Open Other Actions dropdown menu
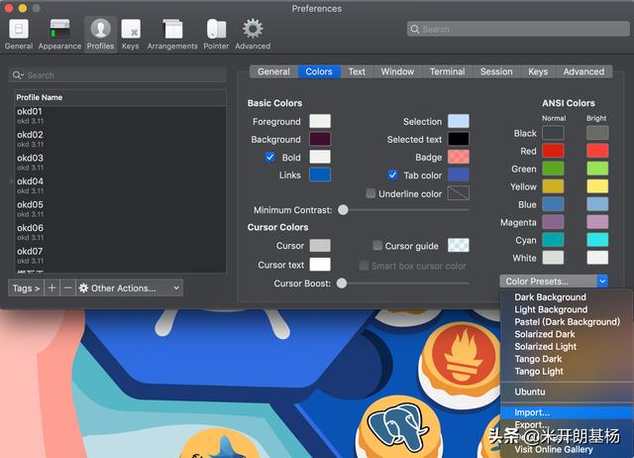 pyautogui.click(x=129, y=288)
